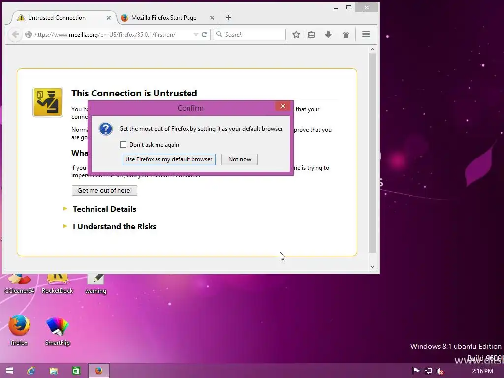Select the SmartFlip desktop icon

pyautogui.click(x=58, y=331)
